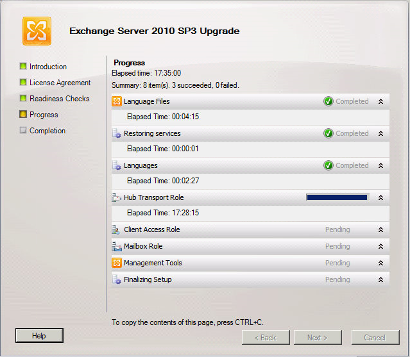410x357 pixels.
Task: Select the Introduction step in sidebar
Action: tap(48, 67)
